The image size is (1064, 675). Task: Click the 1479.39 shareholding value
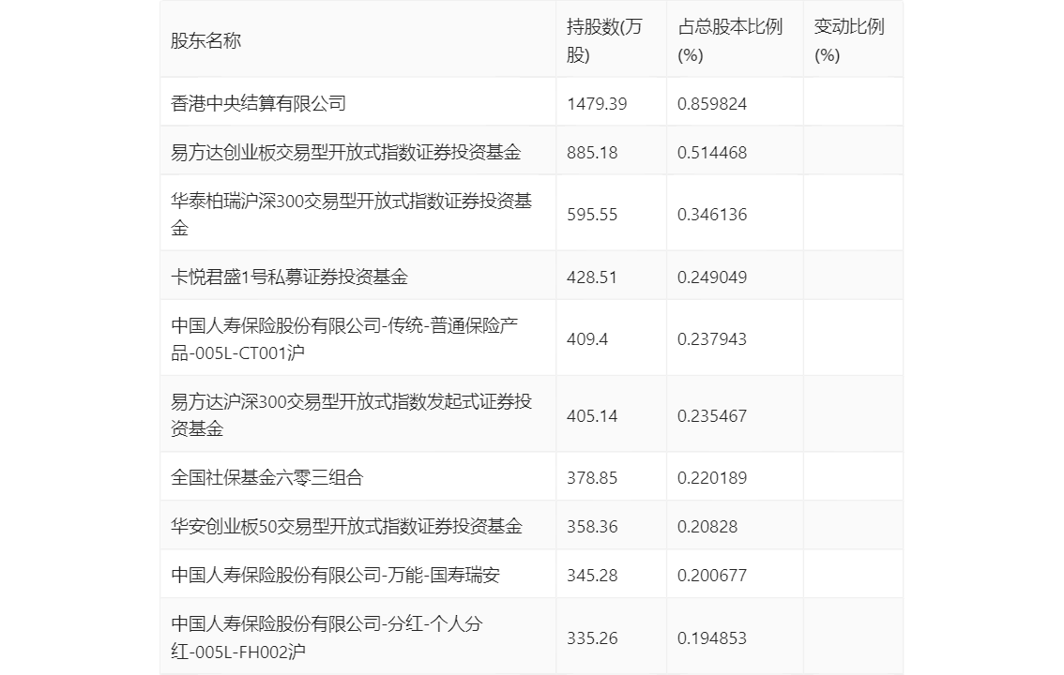[x=597, y=103]
